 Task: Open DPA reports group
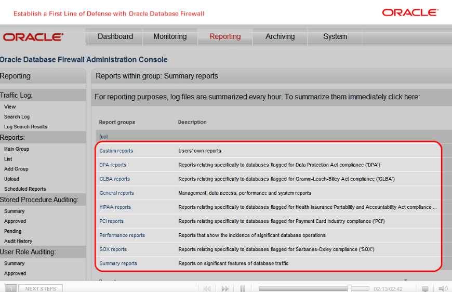click(x=113, y=165)
